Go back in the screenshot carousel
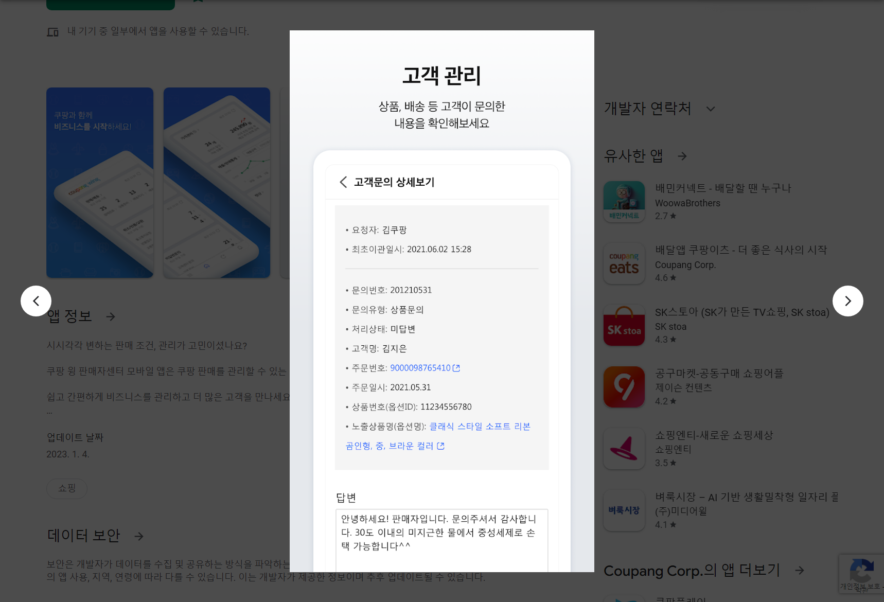 (36, 301)
